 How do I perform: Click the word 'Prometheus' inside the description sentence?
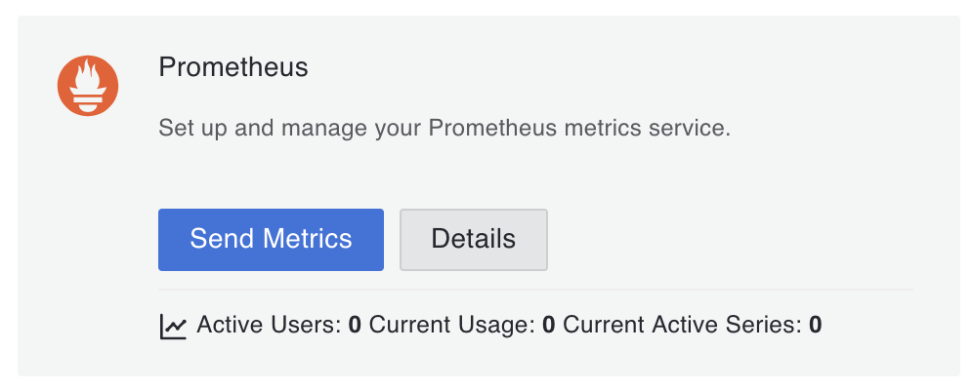[493, 129]
